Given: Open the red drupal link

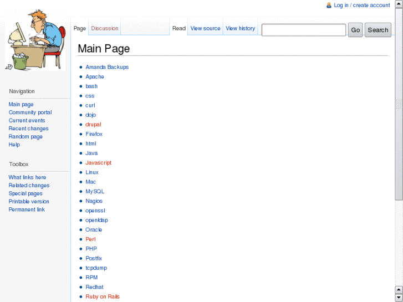Looking at the screenshot, I should (93, 124).
